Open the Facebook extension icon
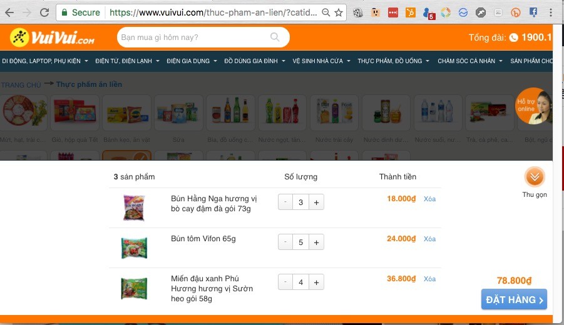Screen dimensions: 564x325 coord(533,12)
